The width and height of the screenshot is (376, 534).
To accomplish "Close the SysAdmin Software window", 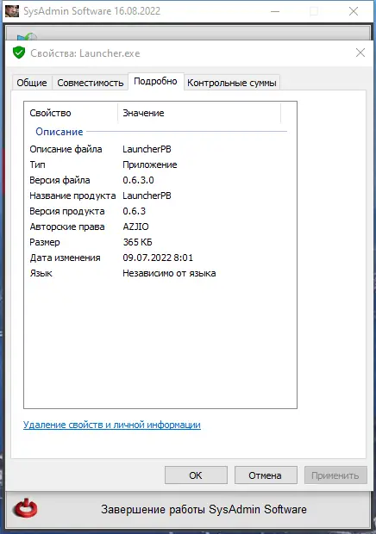I will click(354, 11).
